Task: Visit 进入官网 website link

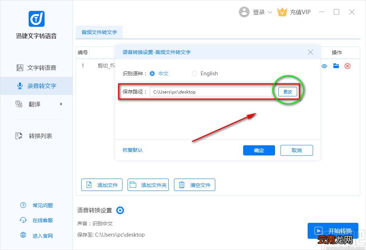Action: pos(43,236)
